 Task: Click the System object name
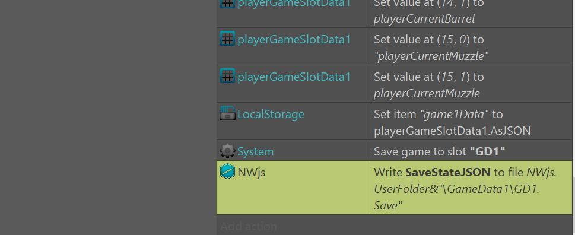(255, 151)
